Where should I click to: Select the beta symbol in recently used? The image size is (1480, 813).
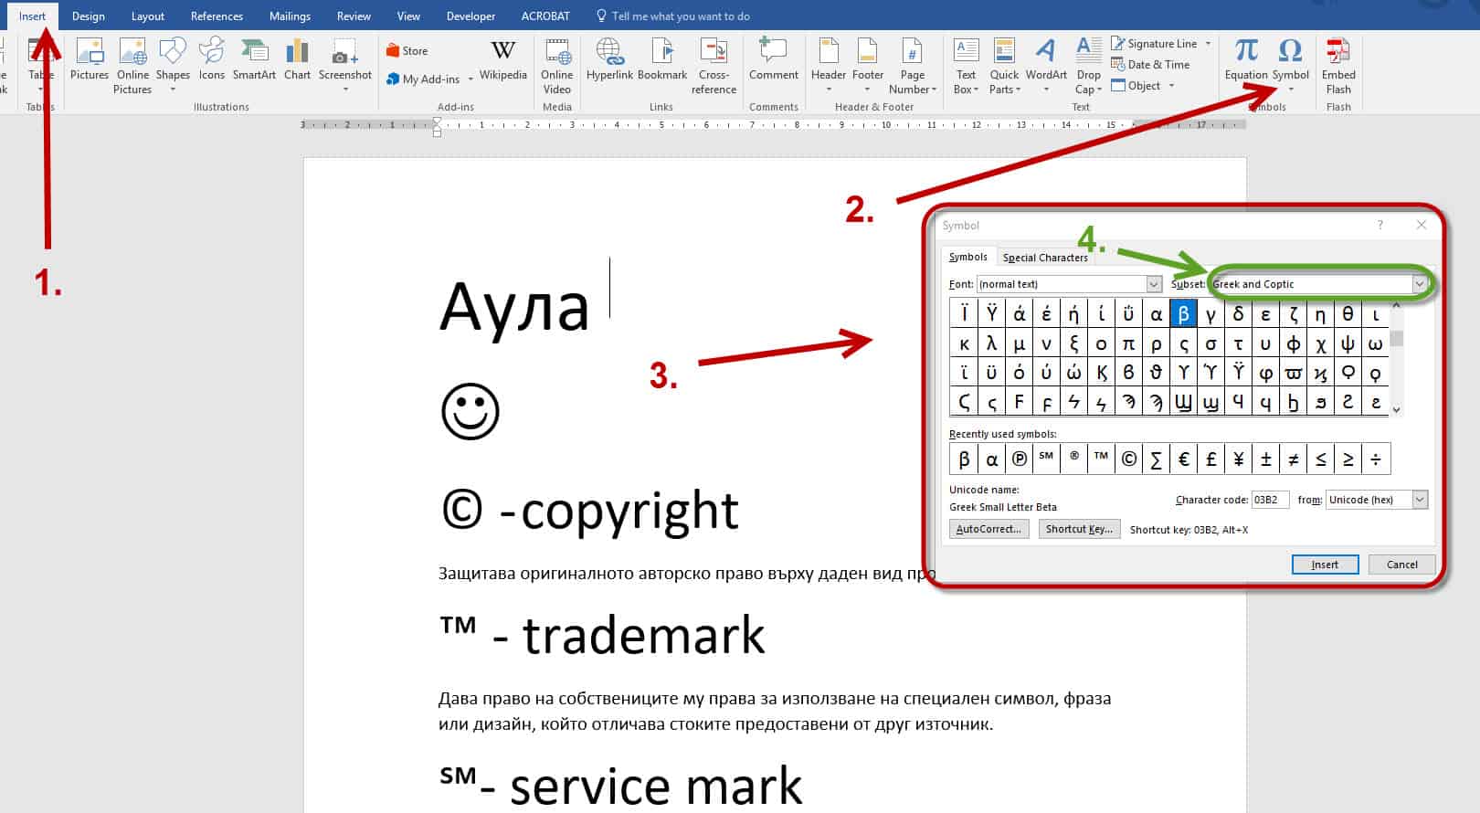pyautogui.click(x=964, y=459)
